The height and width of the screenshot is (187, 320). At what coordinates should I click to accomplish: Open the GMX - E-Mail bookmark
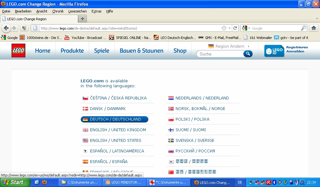(x=220, y=38)
